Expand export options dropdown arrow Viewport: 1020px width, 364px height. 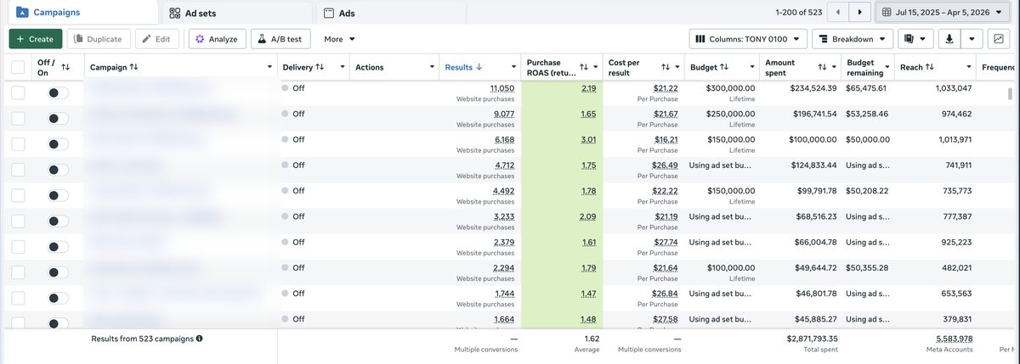click(972, 39)
